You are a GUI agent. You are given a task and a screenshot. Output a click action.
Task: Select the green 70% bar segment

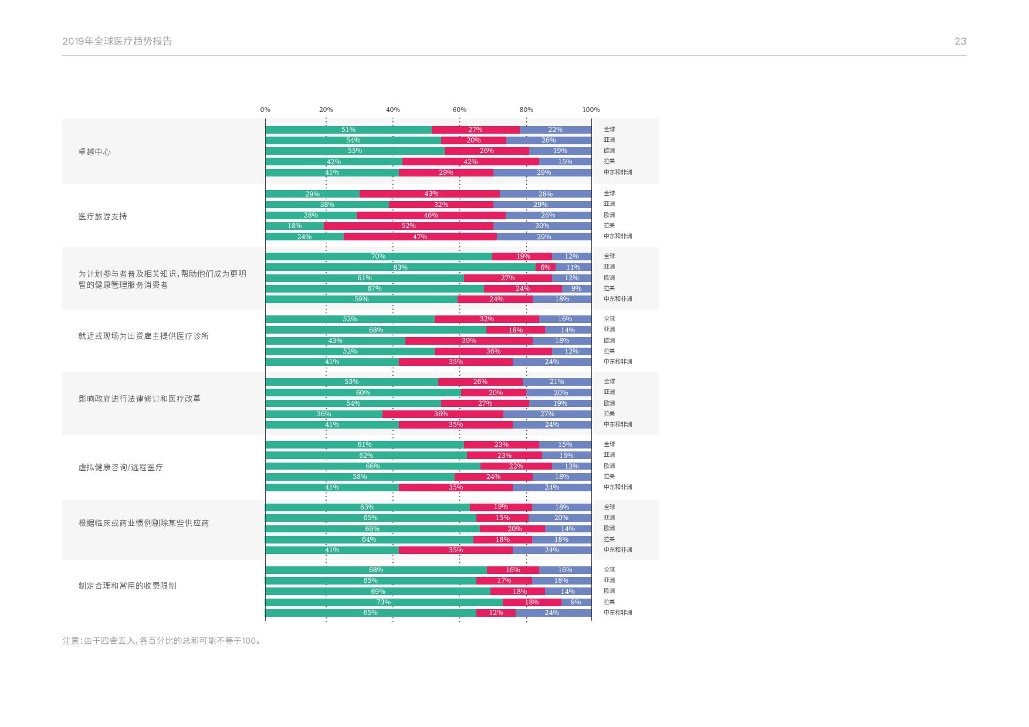point(378,256)
